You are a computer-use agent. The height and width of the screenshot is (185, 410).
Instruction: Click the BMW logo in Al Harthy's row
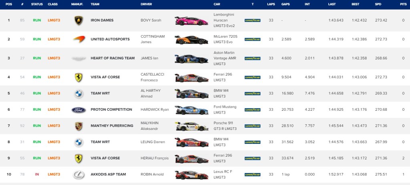pyautogui.click(x=79, y=93)
